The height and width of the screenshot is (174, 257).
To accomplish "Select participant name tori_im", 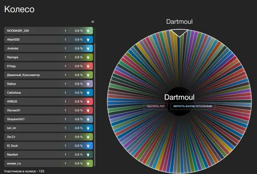I will click(11, 128).
